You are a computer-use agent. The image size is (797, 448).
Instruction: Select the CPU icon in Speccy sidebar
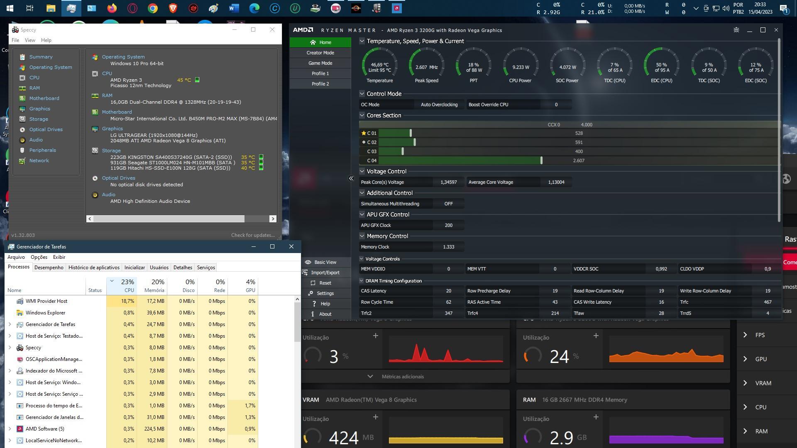pyautogui.click(x=22, y=78)
